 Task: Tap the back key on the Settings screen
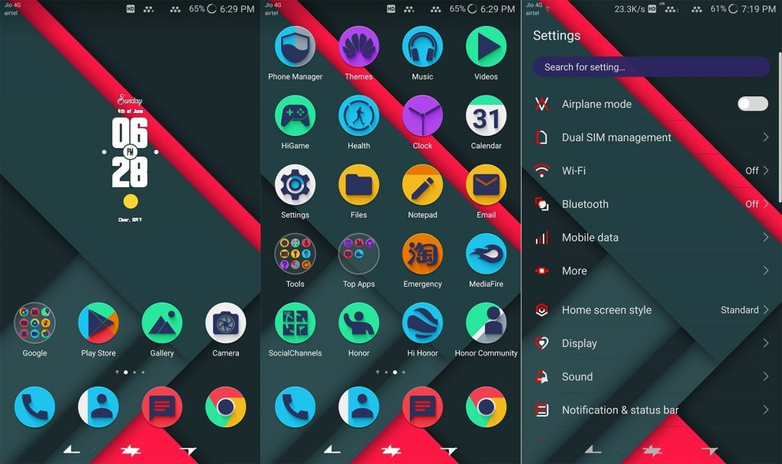(x=593, y=449)
